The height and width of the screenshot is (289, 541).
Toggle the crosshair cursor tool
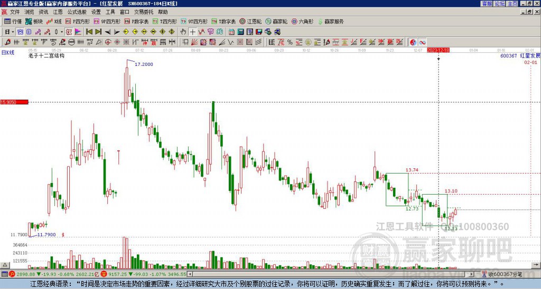[x=192, y=32]
